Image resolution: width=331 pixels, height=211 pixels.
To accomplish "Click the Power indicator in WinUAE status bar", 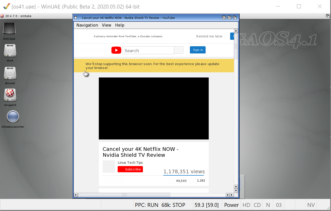I will [231, 205].
